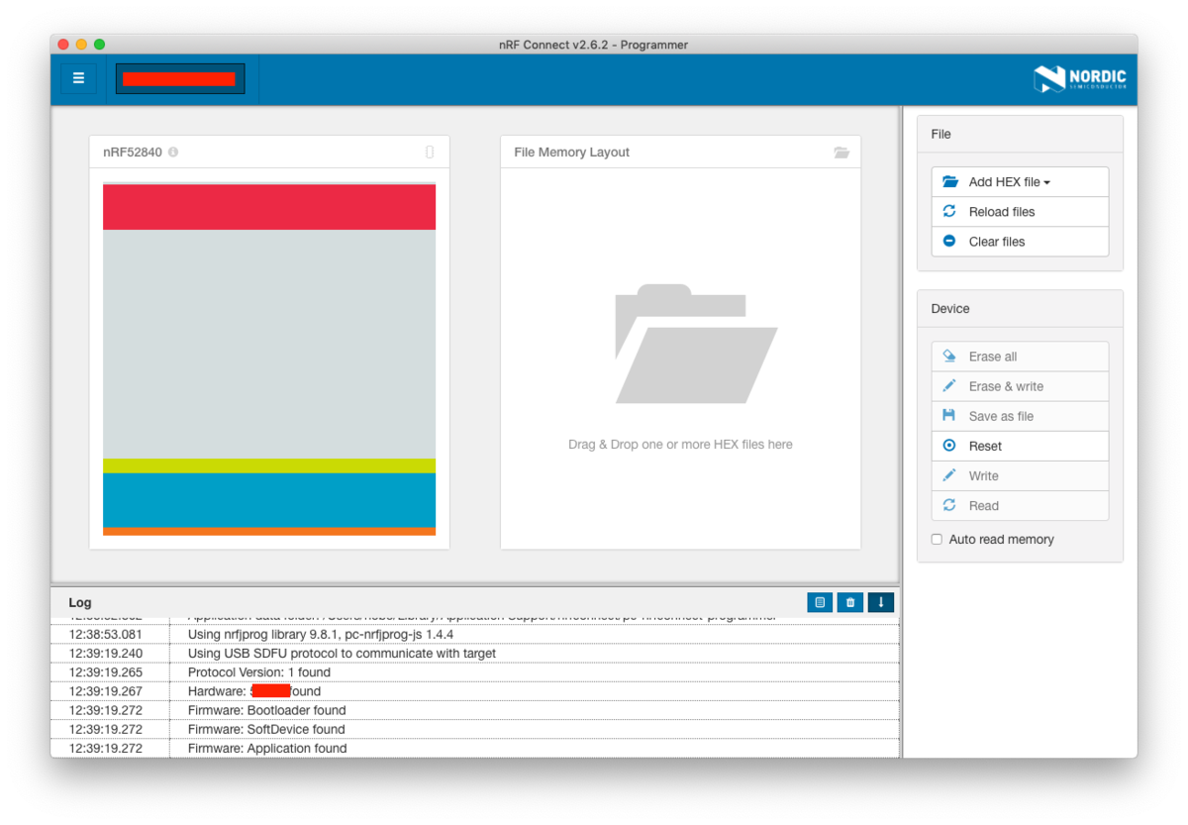Select red memory region in nRF52840 map
The height and width of the screenshot is (825, 1188).
[x=269, y=207]
